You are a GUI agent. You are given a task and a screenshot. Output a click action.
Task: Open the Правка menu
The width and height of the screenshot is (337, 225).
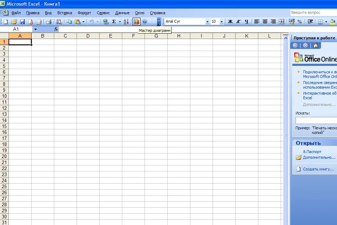[x=33, y=13]
